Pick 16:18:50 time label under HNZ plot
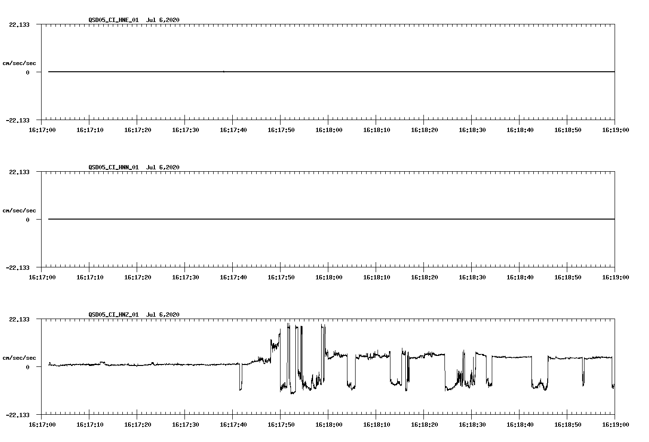This screenshot has width=649, height=442. [x=568, y=425]
